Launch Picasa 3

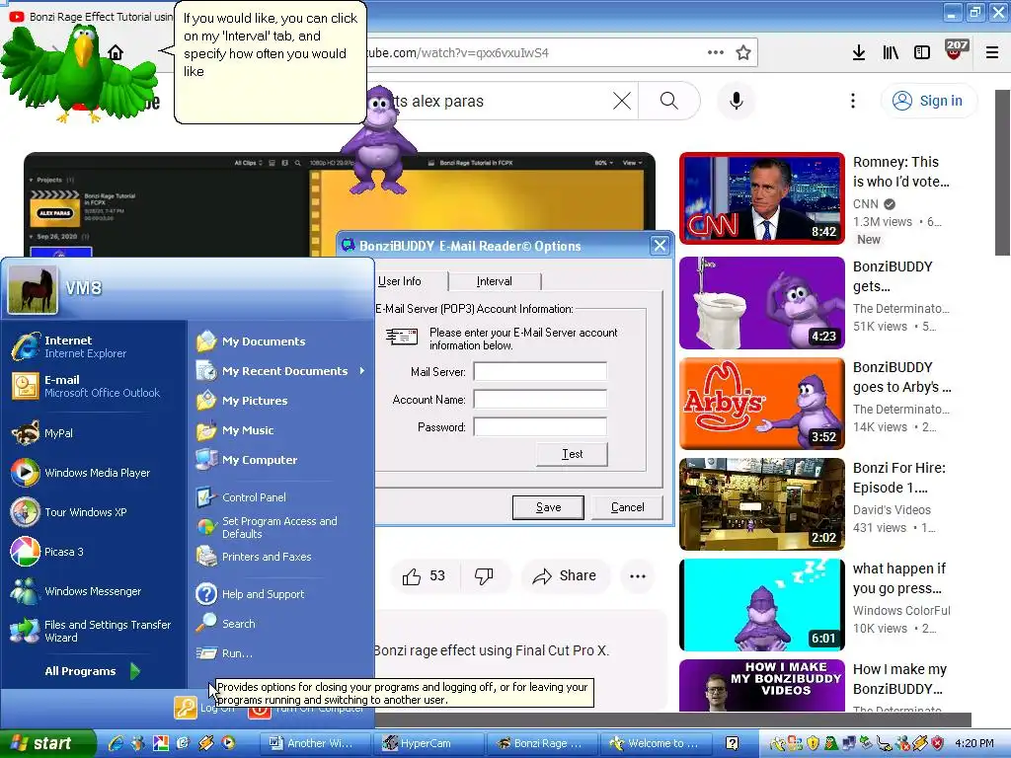click(x=47, y=552)
